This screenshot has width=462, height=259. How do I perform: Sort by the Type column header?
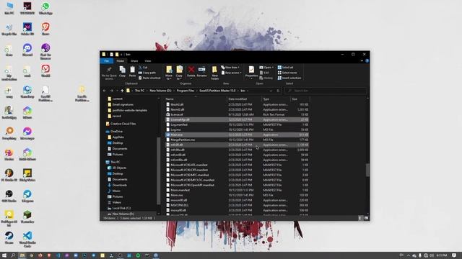click(276, 99)
